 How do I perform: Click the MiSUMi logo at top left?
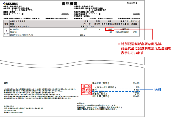10,4
